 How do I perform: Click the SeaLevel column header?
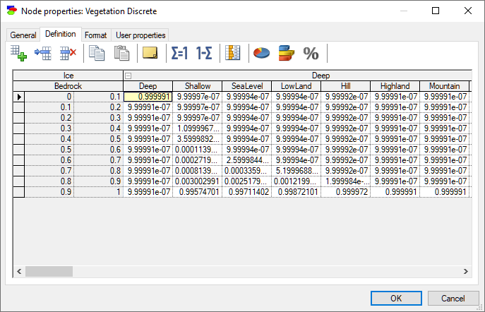pyautogui.click(x=247, y=86)
